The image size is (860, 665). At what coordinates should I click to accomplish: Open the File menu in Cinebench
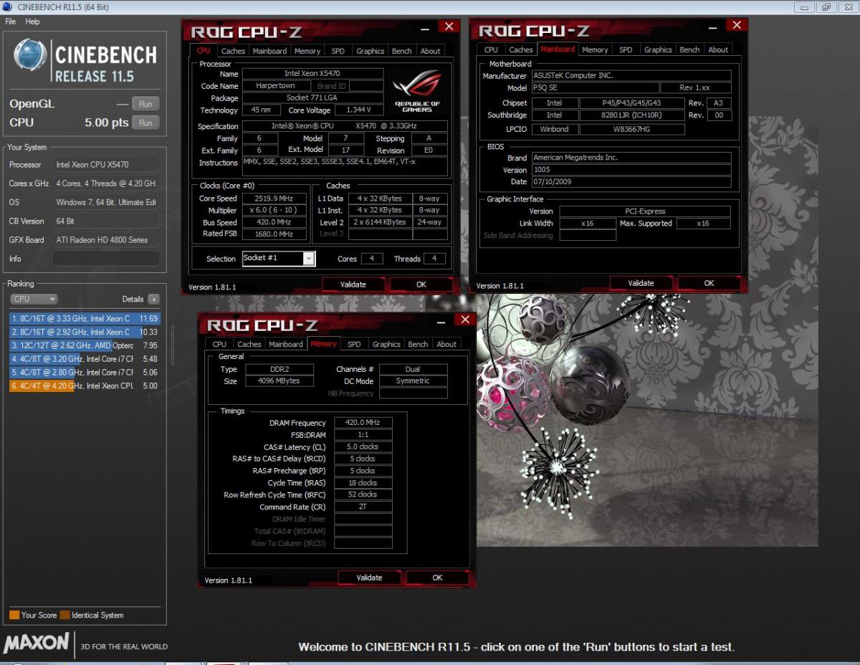point(11,21)
